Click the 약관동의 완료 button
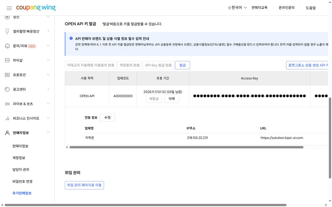This screenshot has width=332, height=207. click(x=130, y=65)
